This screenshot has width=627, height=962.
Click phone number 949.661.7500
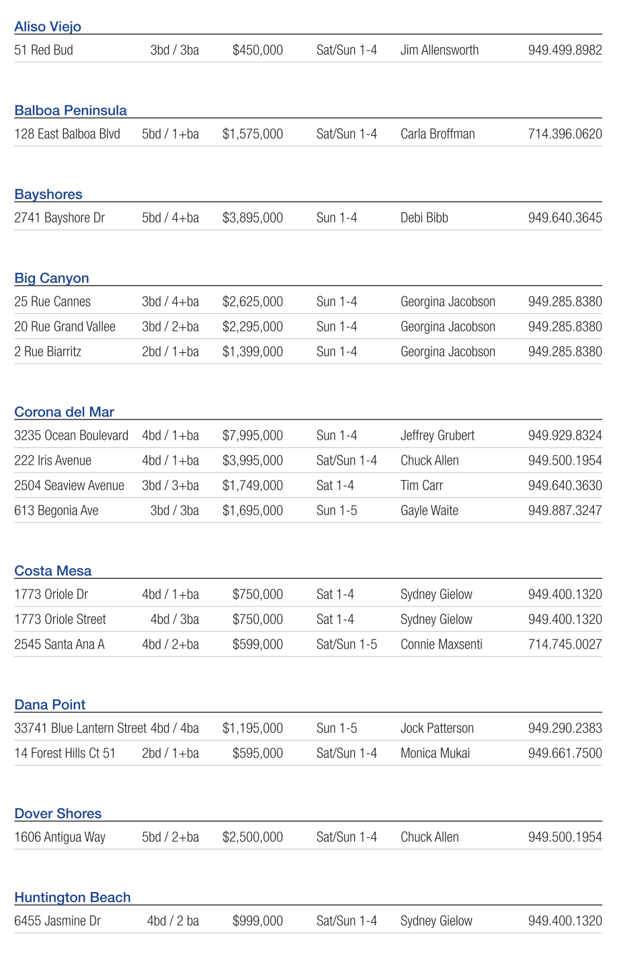click(565, 754)
